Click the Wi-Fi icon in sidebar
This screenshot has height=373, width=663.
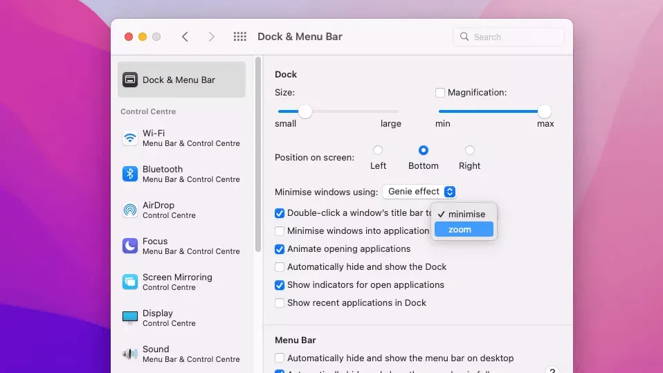pyautogui.click(x=130, y=138)
